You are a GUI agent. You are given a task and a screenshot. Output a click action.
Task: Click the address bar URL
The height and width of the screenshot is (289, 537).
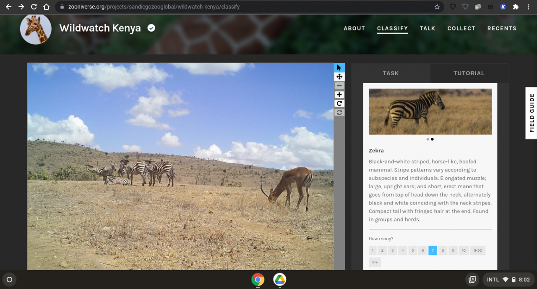click(154, 7)
